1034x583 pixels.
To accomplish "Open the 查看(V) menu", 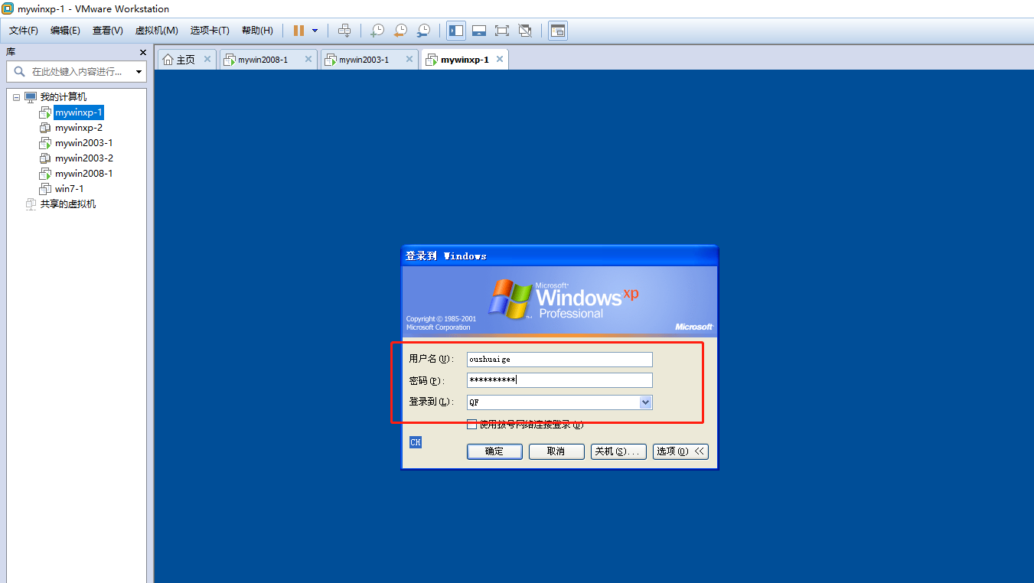I will click(x=108, y=31).
